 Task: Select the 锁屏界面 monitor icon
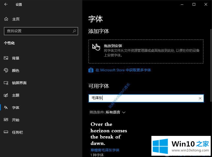[x=6, y=83]
